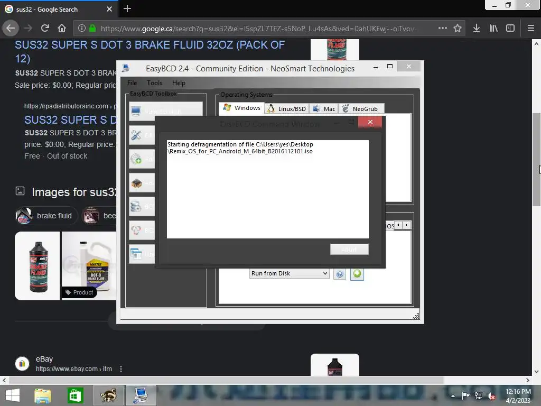Open page actions three-dot menu in address bar
Screen dimensions: 541x406
pos(443,29)
